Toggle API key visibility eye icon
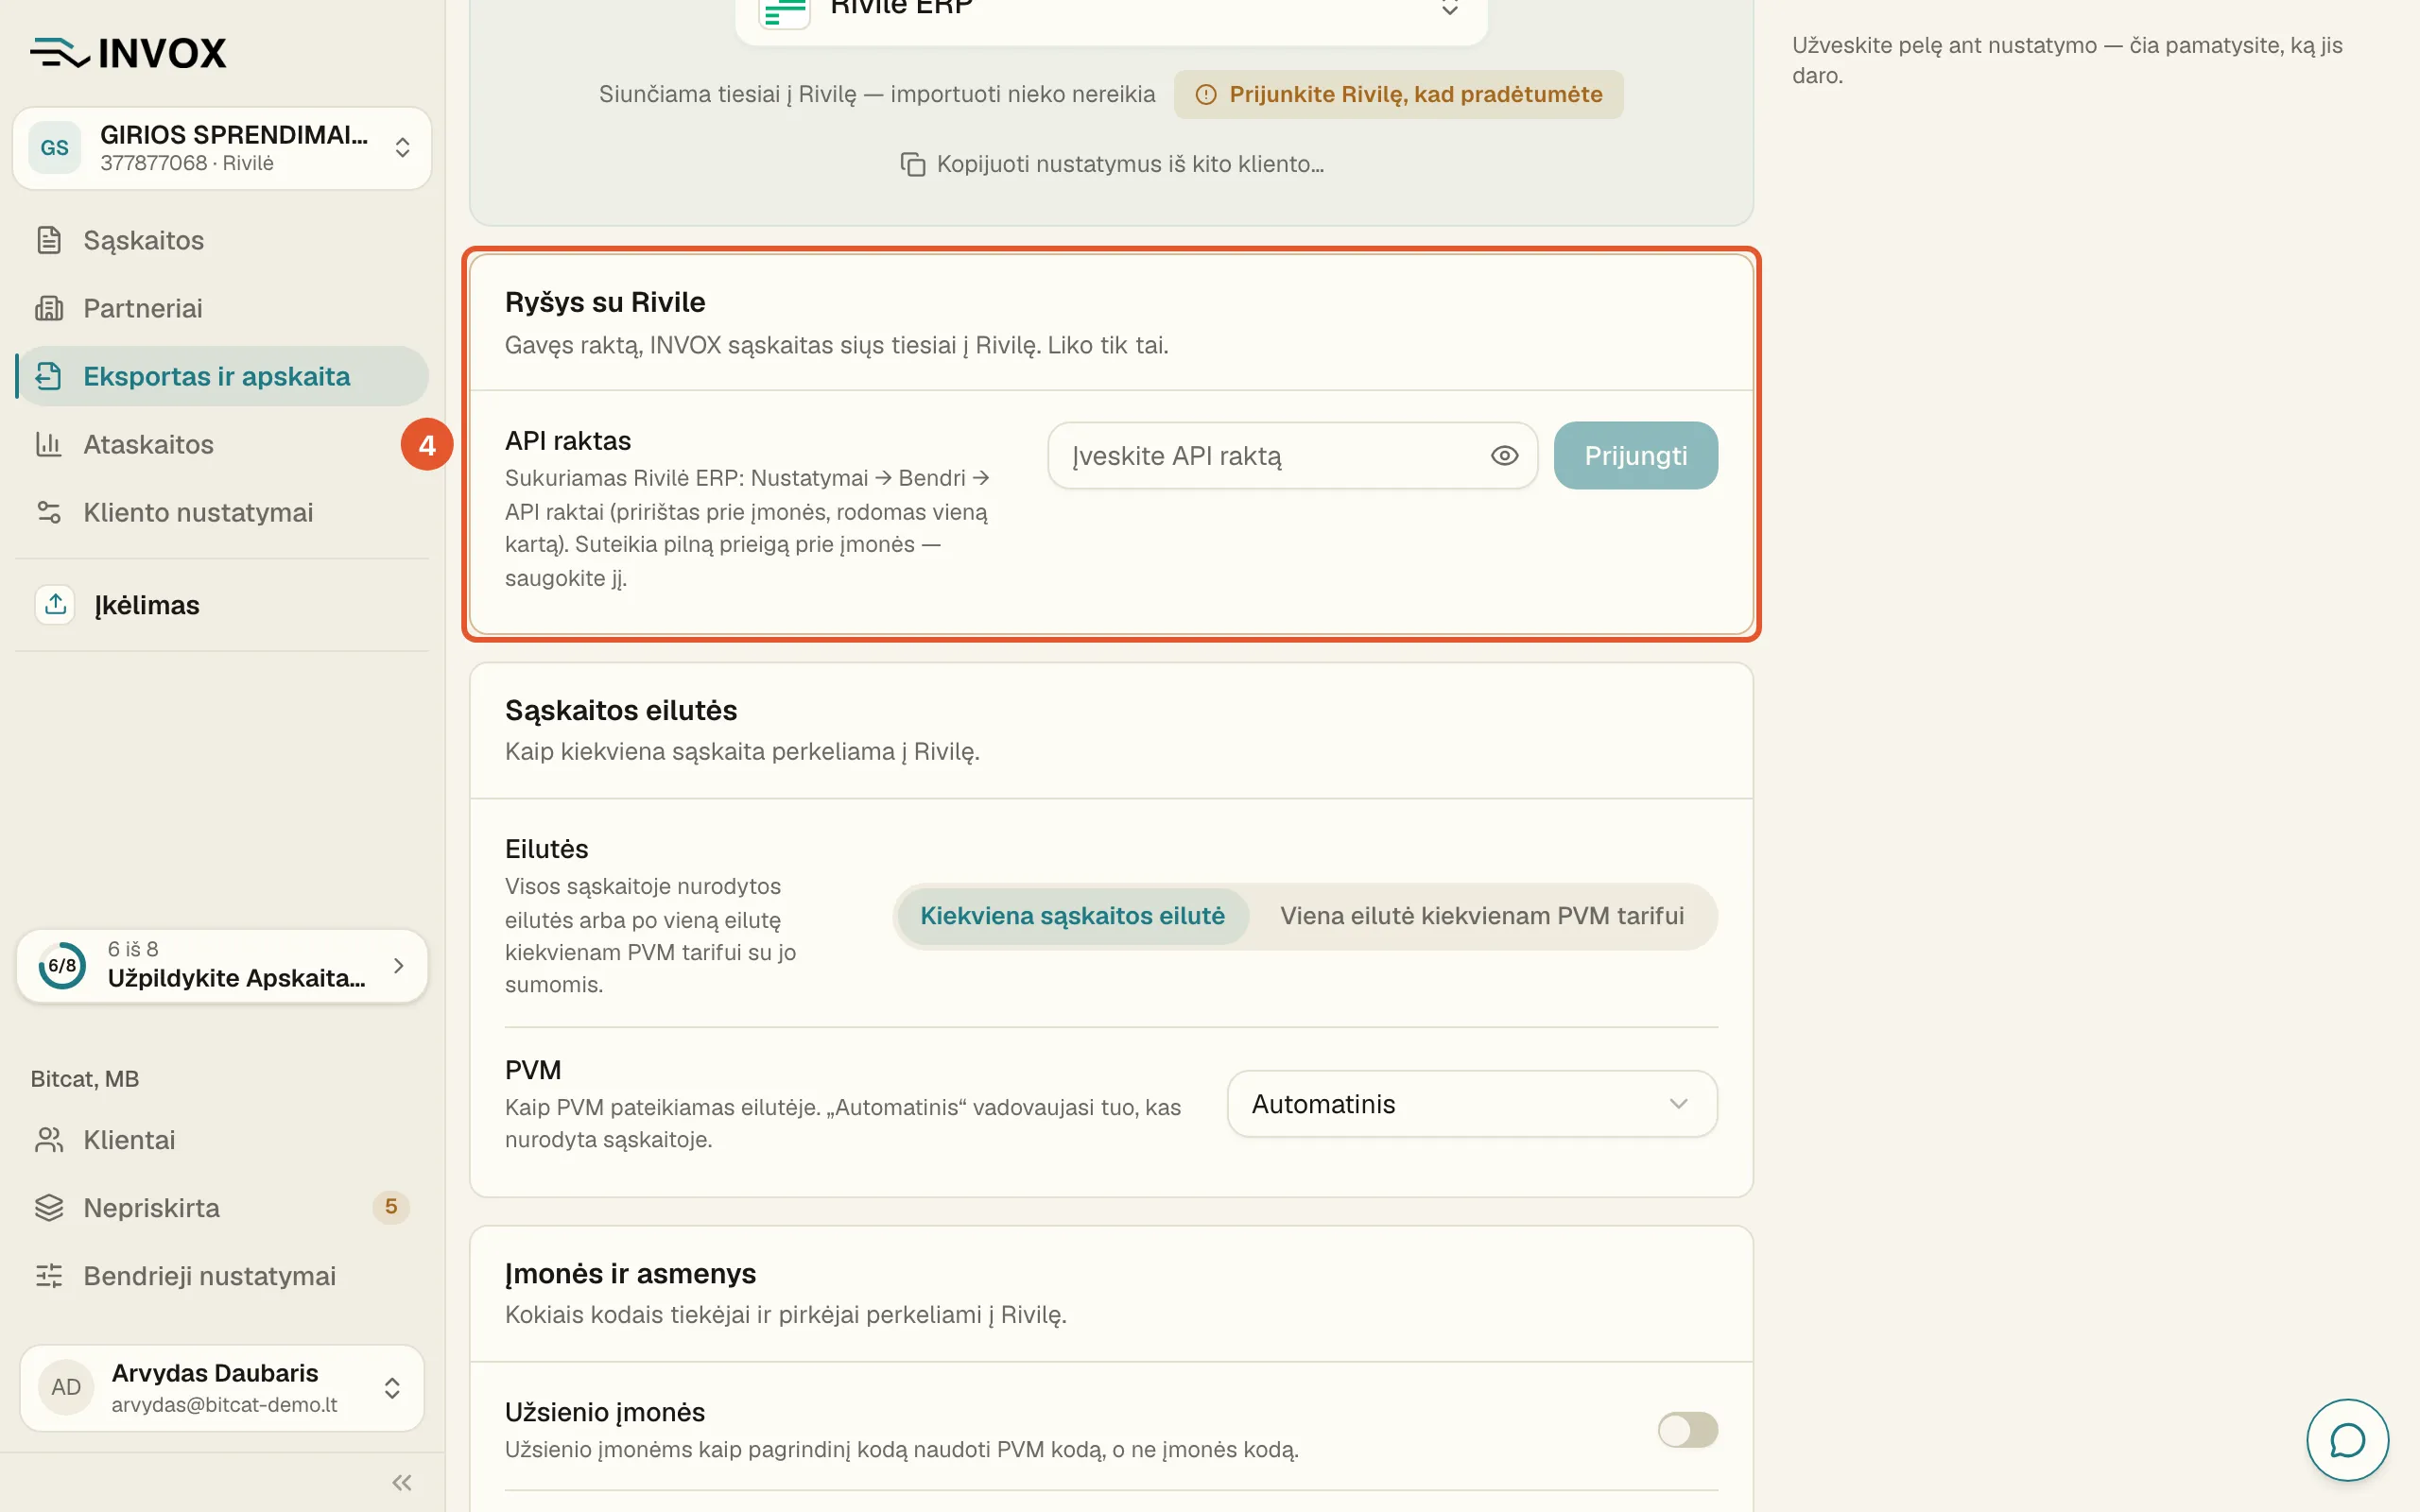 (1504, 456)
